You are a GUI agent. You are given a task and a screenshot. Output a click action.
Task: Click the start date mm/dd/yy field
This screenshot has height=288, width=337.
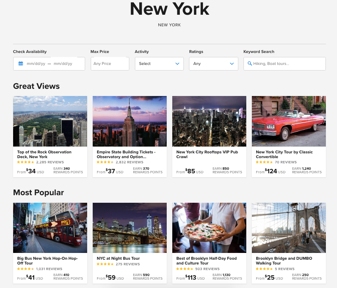pos(36,64)
